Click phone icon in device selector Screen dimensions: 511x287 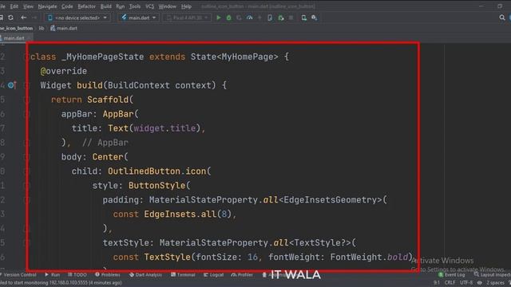[50, 18]
